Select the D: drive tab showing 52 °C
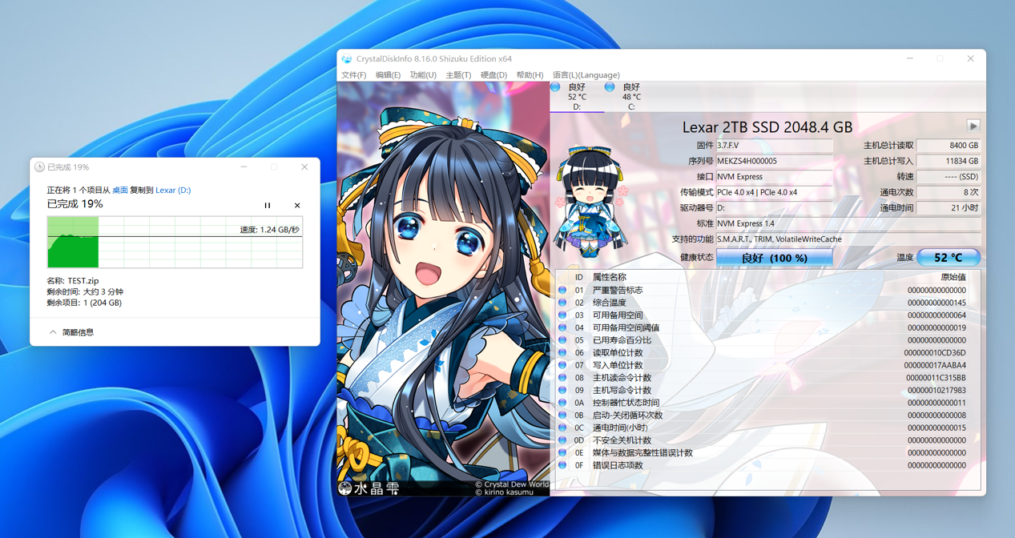1015x538 pixels. pos(577,97)
